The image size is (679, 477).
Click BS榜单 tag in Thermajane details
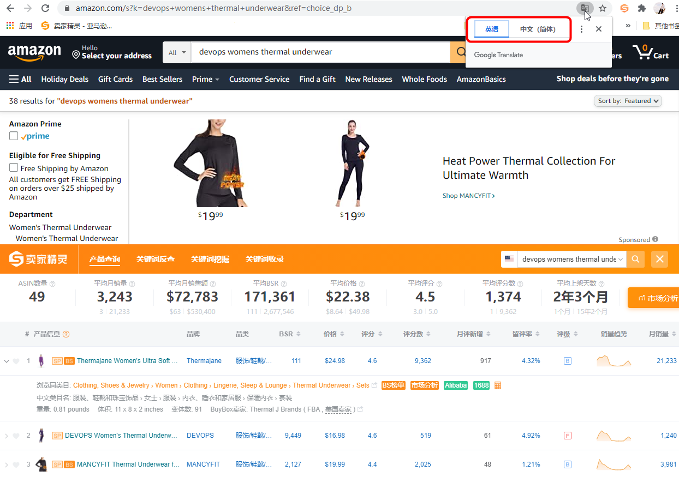(393, 385)
